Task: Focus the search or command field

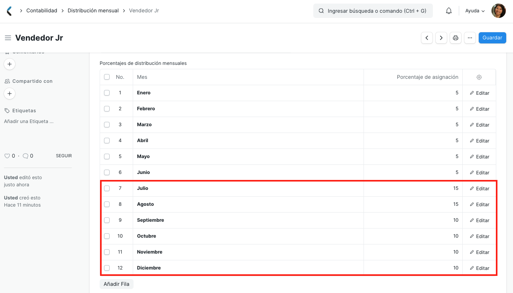Action: point(373,11)
